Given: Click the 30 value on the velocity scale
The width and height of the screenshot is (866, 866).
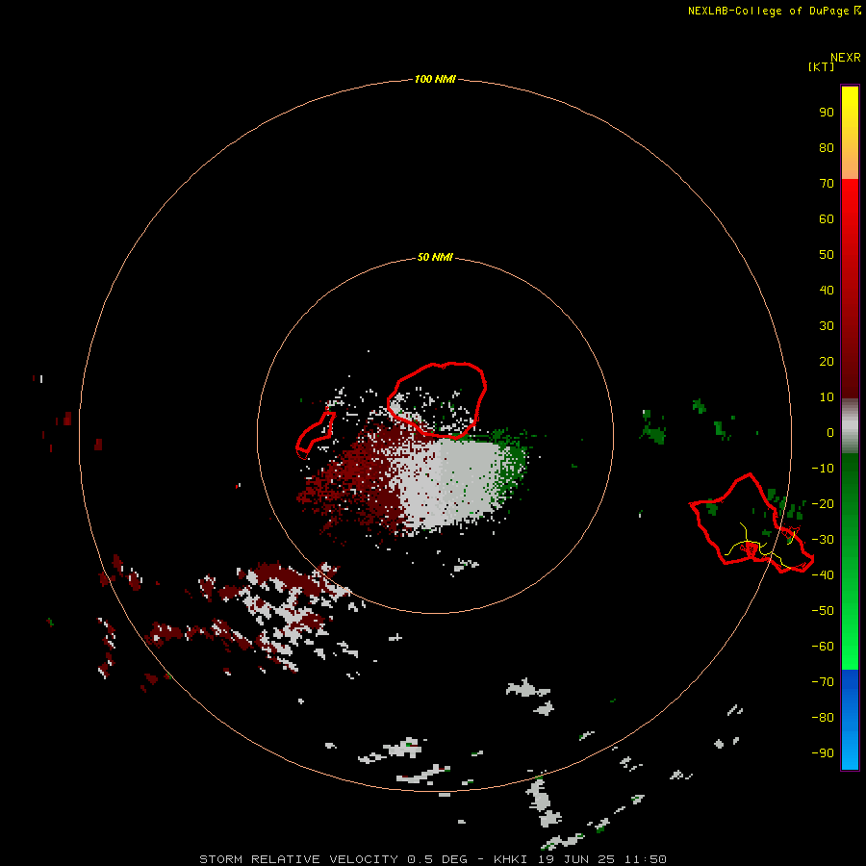Looking at the screenshot, I should [x=827, y=326].
